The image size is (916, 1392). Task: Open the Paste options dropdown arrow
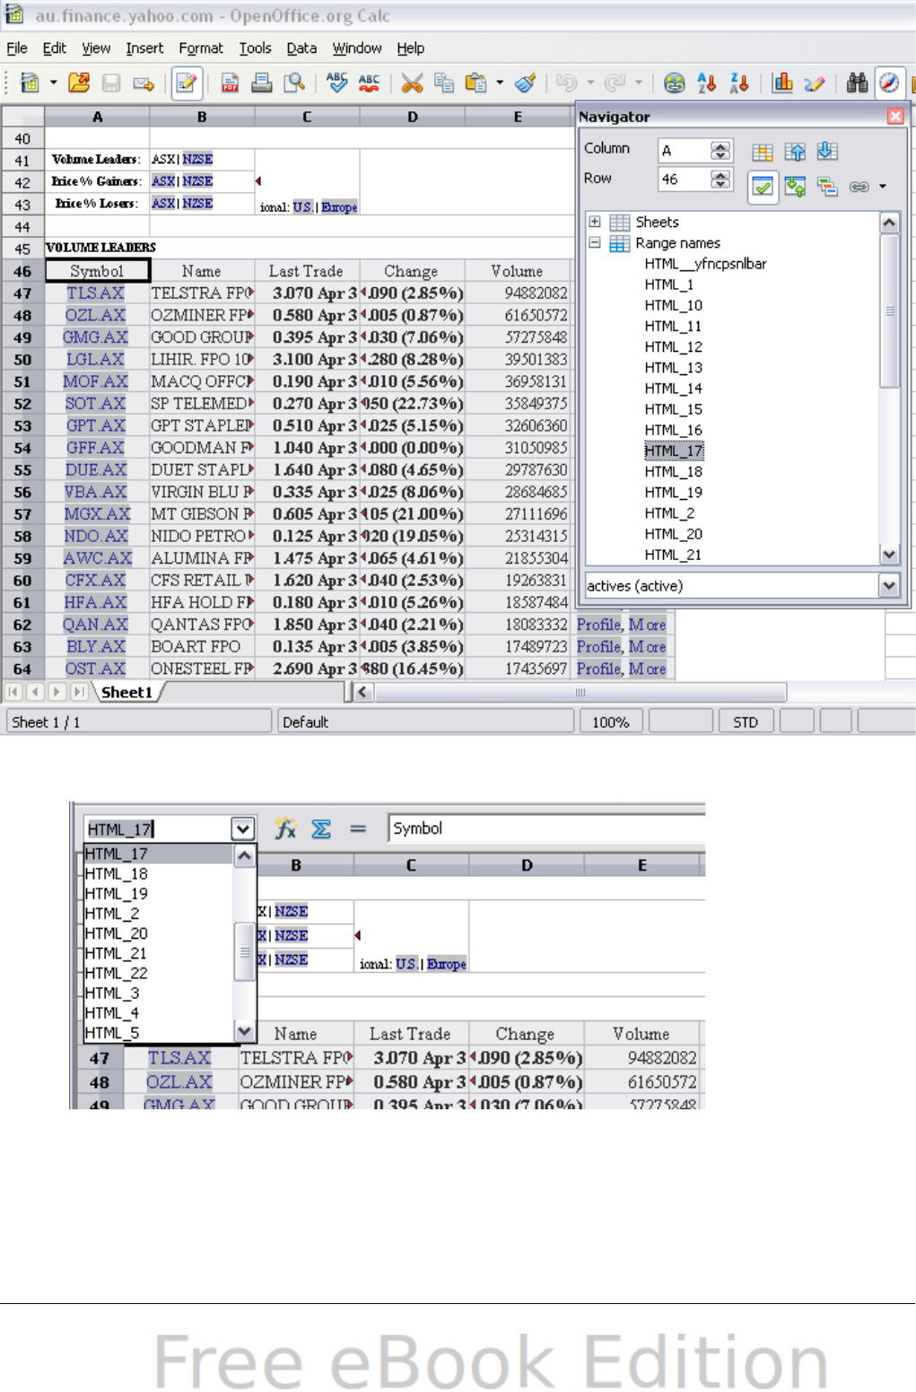pyautogui.click(x=500, y=83)
